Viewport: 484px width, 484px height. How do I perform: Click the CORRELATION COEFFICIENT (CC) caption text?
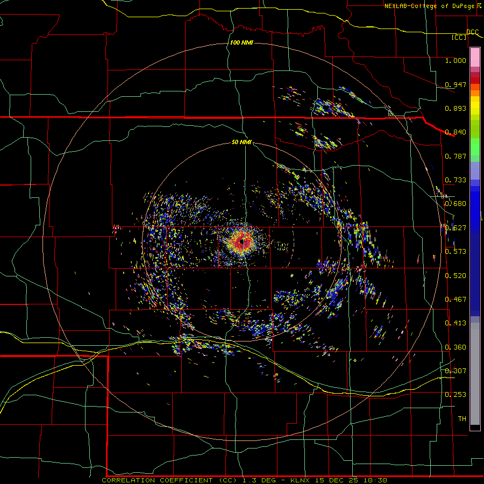click(169, 480)
